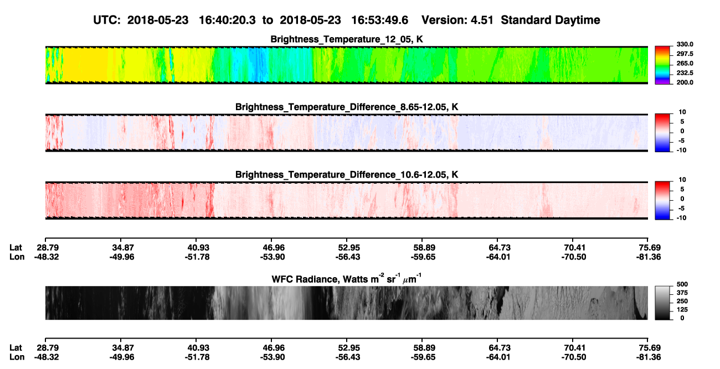Click longitude -81.36 below the WFC Radiance image
Screen dimensions: 720x369
[648, 357]
